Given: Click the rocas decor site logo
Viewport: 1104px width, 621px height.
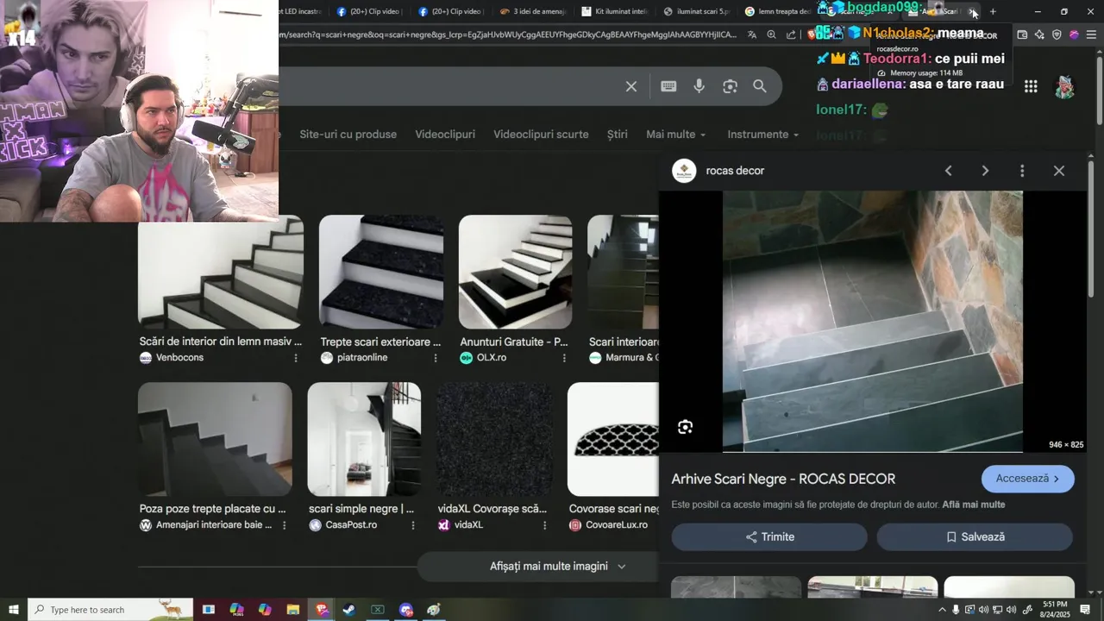Looking at the screenshot, I should 684,171.
